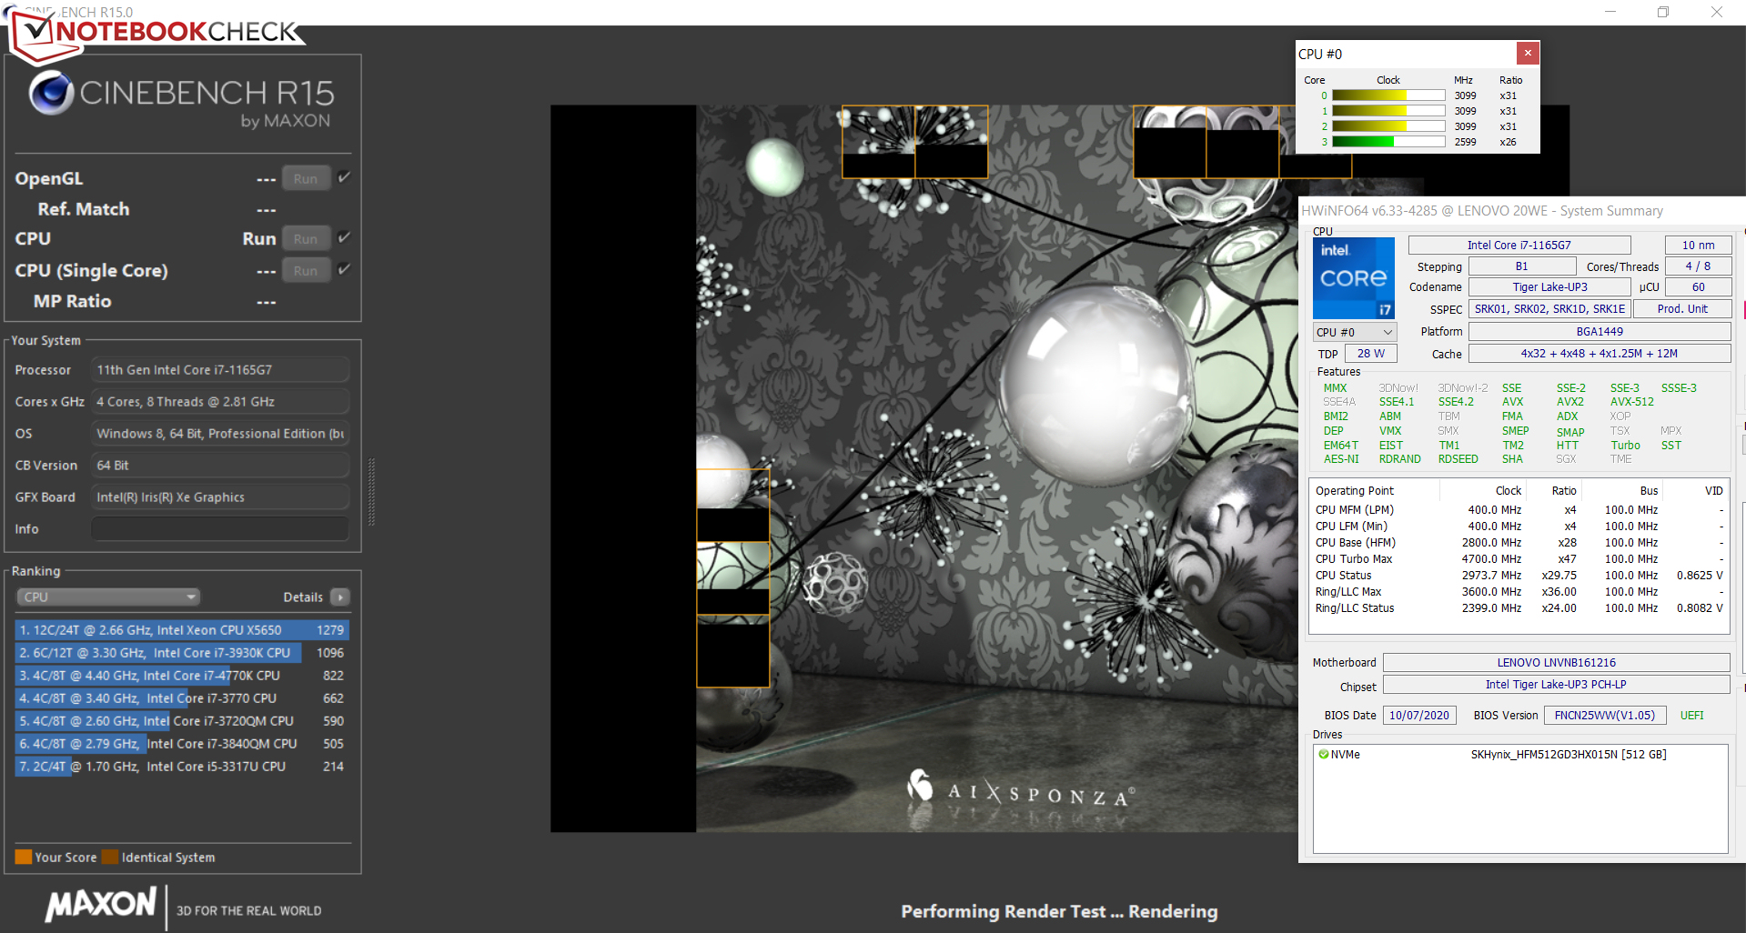The image size is (1746, 933).
Task: Select the Core i7-3720QM ranking entry
Action: 182,721
